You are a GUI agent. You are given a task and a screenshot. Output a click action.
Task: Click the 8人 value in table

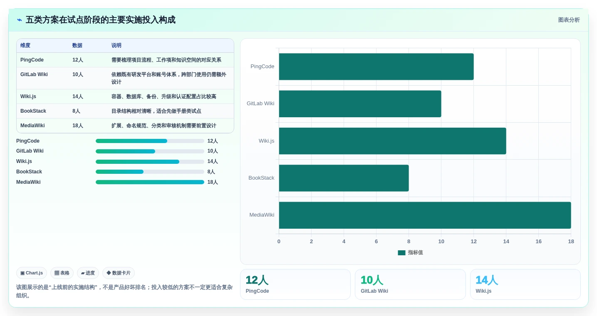[x=77, y=111]
